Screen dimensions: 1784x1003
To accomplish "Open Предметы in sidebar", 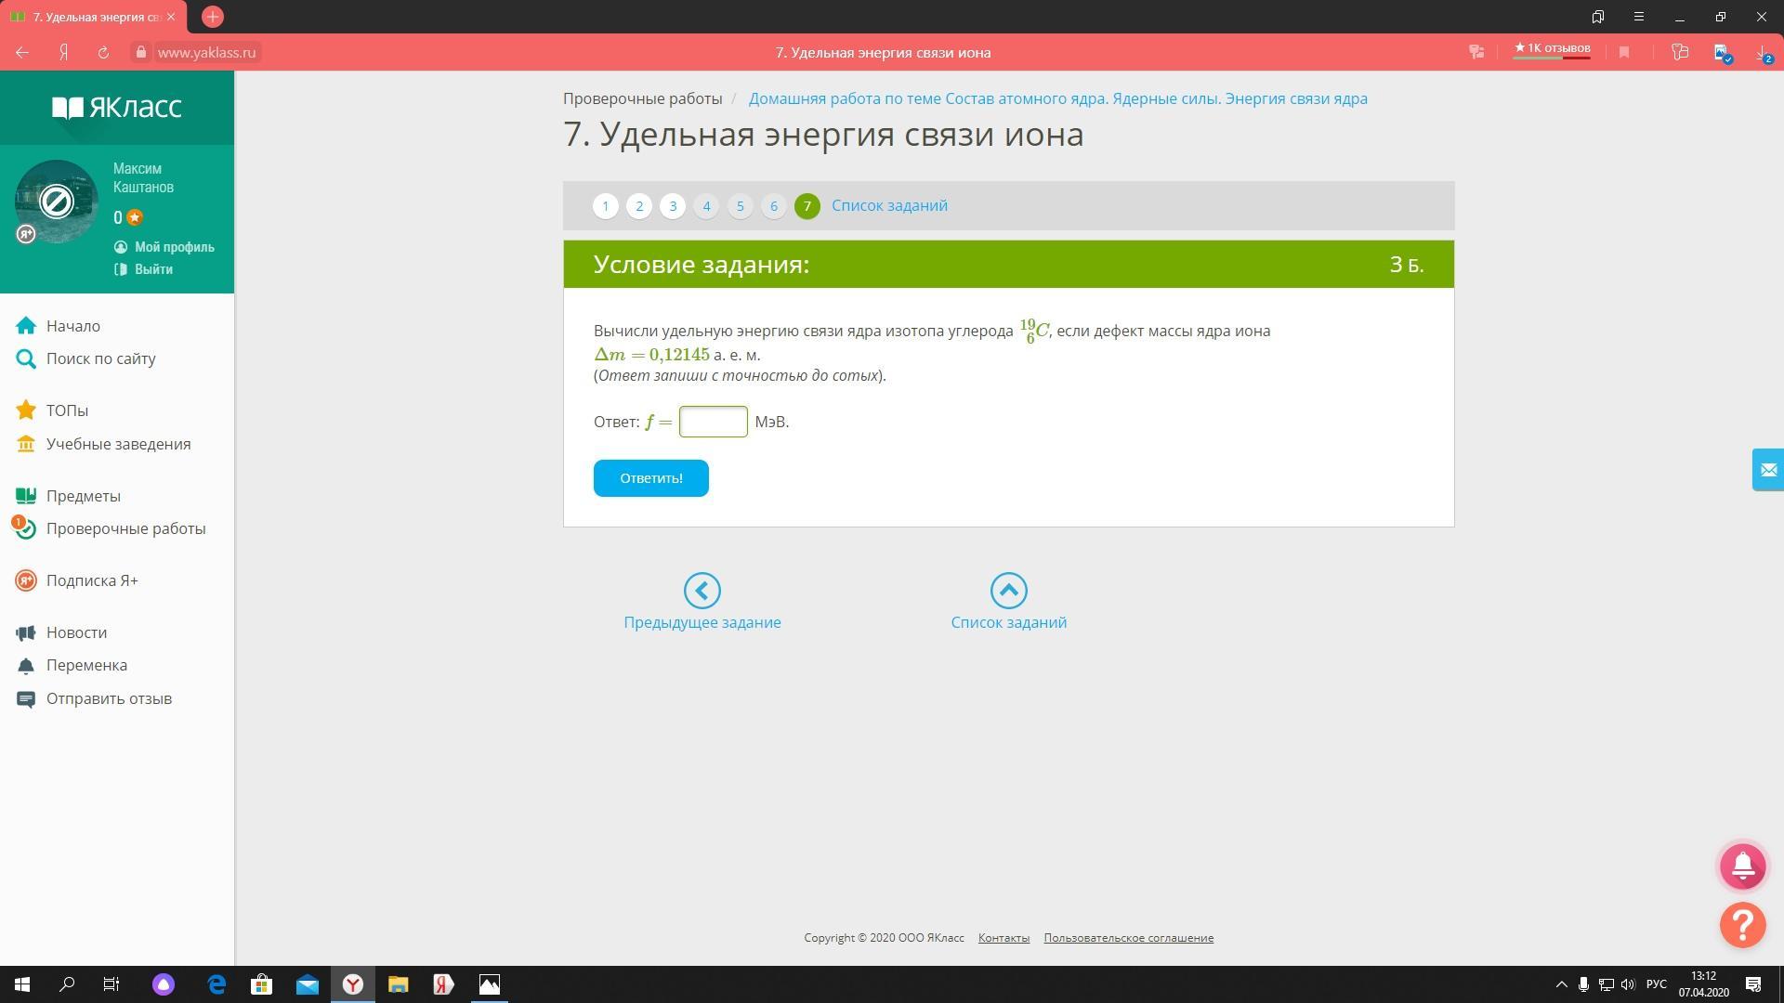I will point(83,496).
